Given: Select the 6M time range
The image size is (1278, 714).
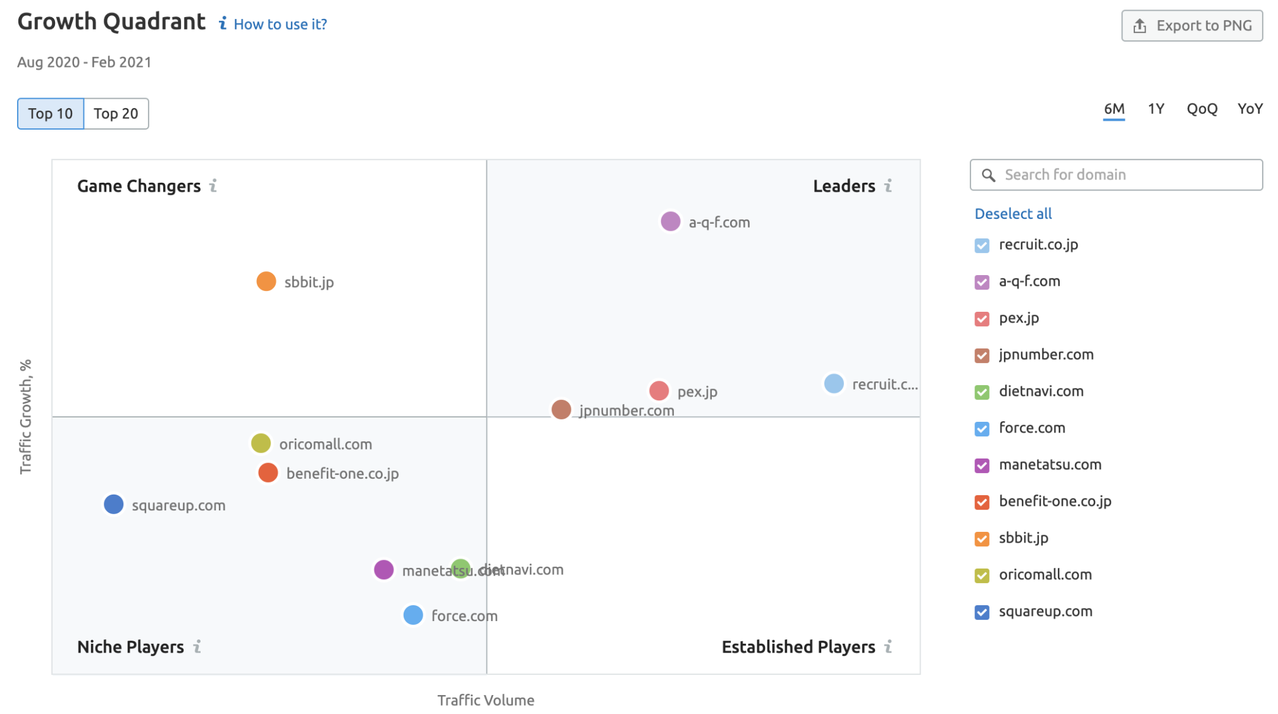Looking at the screenshot, I should pyautogui.click(x=1114, y=109).
